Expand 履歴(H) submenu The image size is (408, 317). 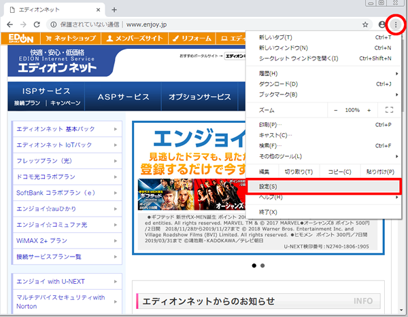(x=324, y=73)
